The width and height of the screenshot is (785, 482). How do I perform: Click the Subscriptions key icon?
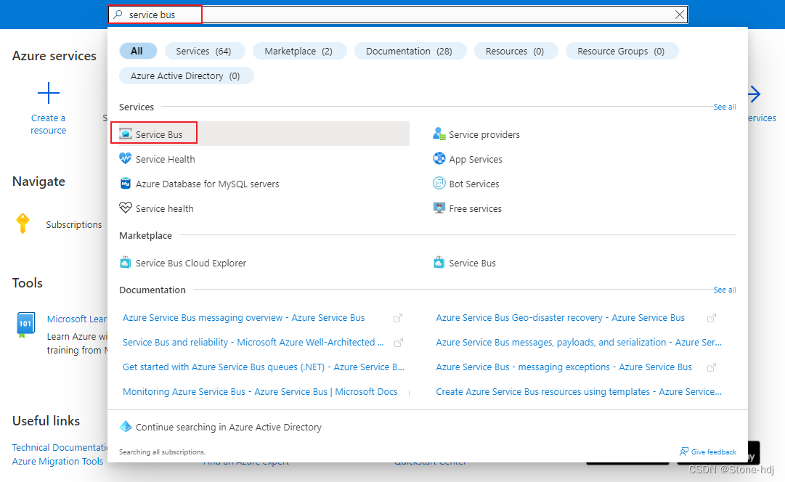(x=23, y=224)
